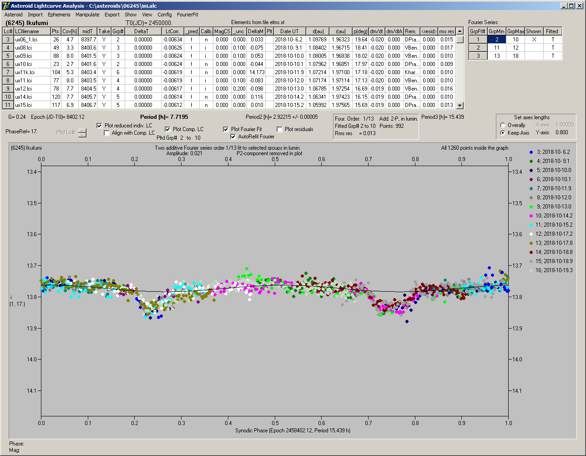Select row with file ux09.lci
586x456 pixels.
click(229, 56)
